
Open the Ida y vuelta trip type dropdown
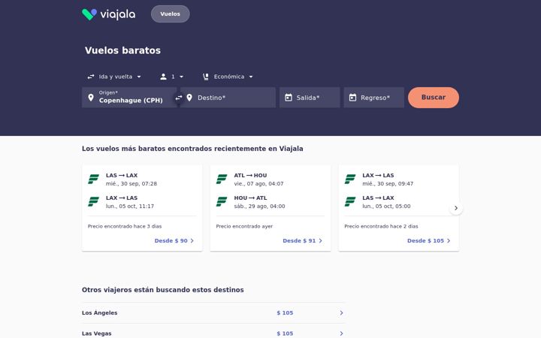[x=114, y=77]
